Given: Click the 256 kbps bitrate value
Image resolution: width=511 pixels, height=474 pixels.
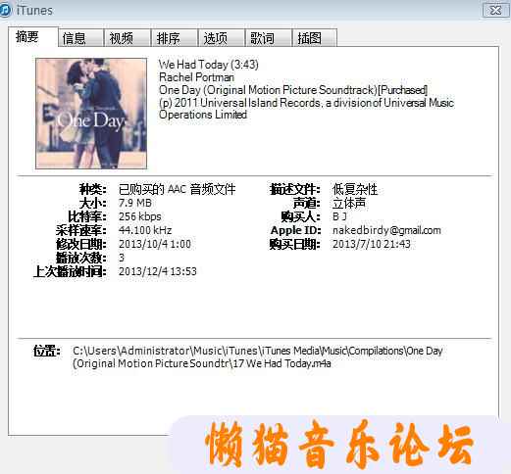Looking at the screenshot, I should [140, 216].
